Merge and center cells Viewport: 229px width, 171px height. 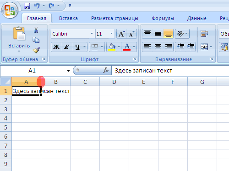pos(204,47)
